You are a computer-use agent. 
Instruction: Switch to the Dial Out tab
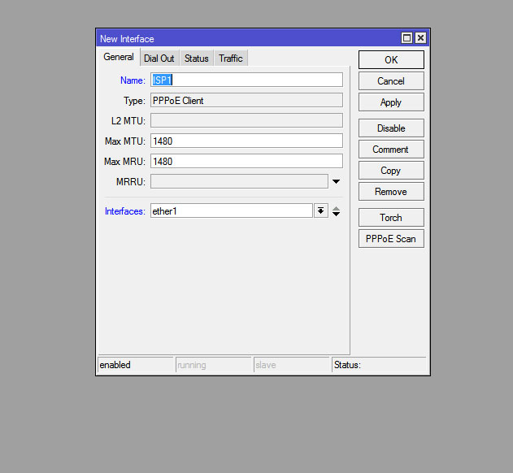159,59
